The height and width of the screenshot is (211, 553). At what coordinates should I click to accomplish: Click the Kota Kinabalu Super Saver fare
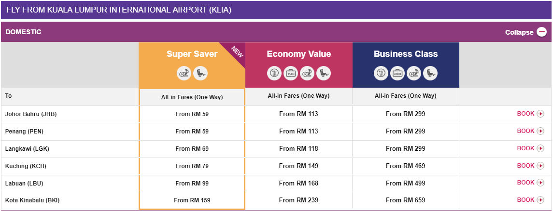(x=192, y=200)
